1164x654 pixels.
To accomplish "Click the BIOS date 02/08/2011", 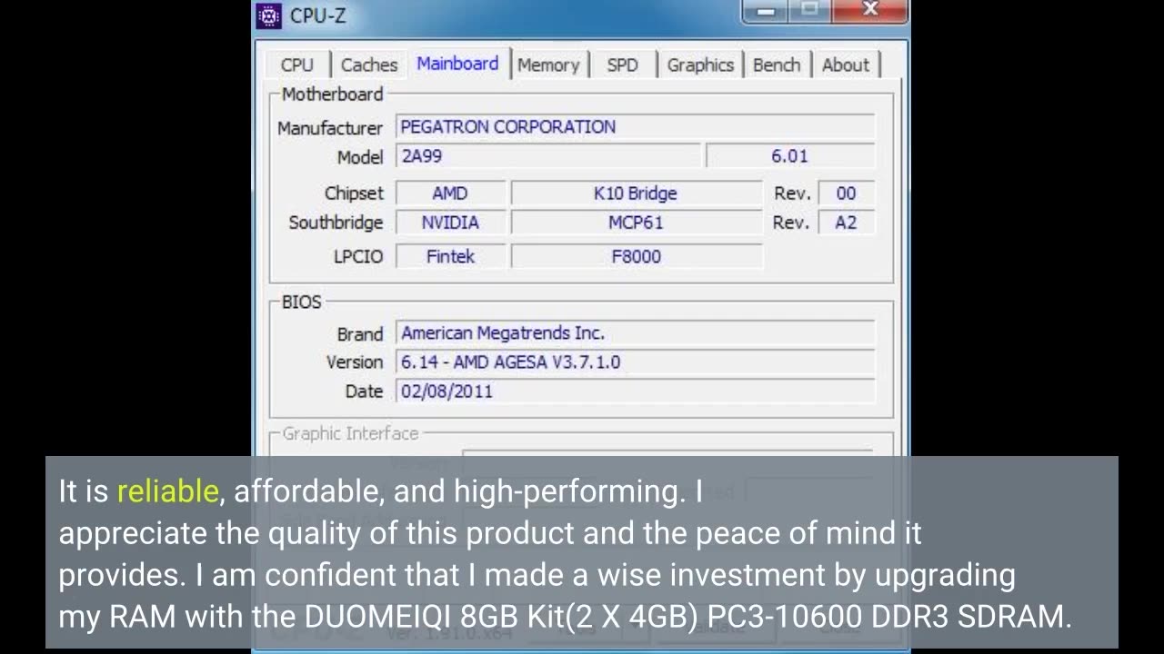I will (636, 391).
